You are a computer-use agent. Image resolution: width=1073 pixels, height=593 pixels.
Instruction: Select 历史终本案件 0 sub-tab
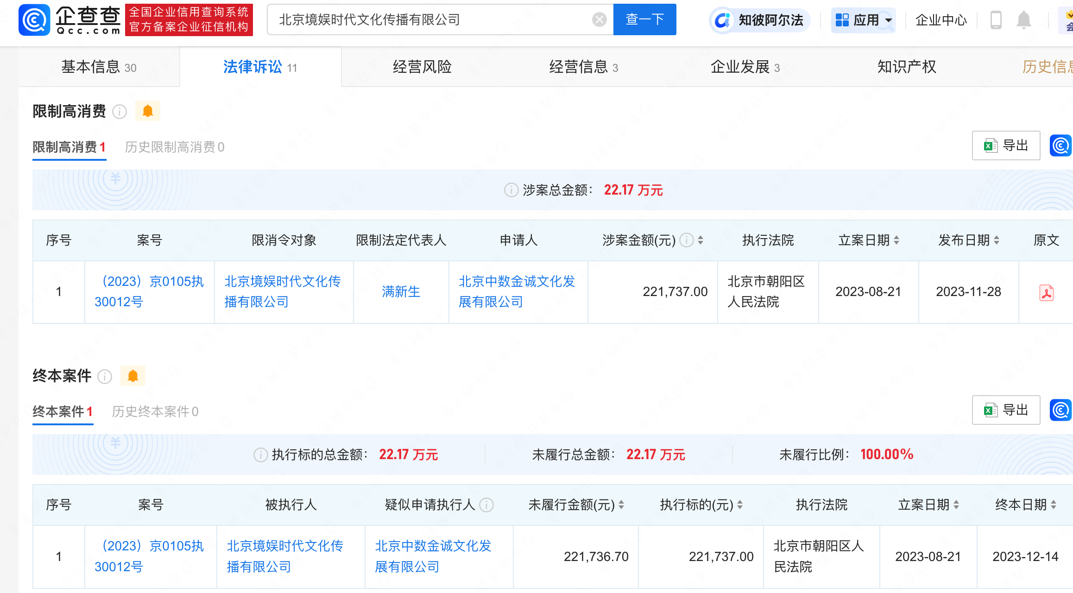(155, 412)
